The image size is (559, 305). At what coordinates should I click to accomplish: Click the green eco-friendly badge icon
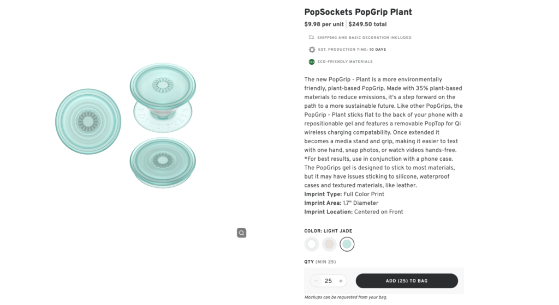tap(312, 62)
